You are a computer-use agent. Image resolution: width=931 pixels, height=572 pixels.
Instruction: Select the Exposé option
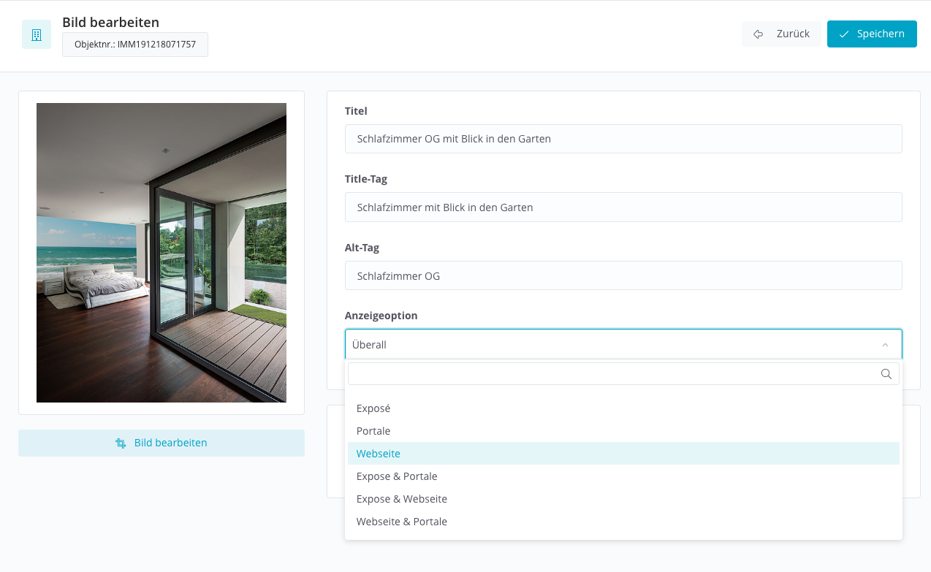[x=373, y=408]
